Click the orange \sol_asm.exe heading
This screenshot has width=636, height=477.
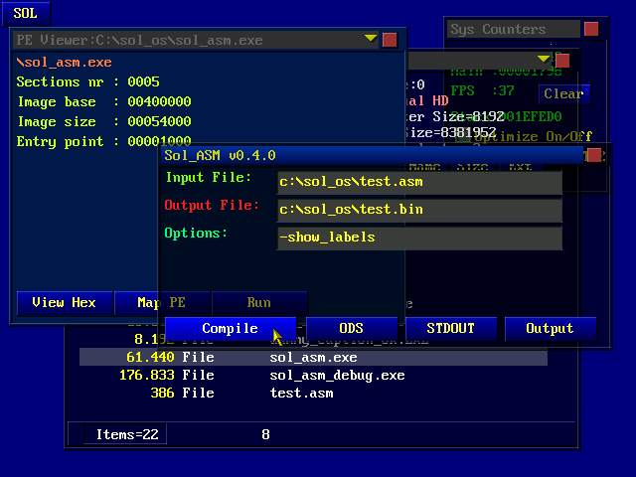click(x=64, y=63)
